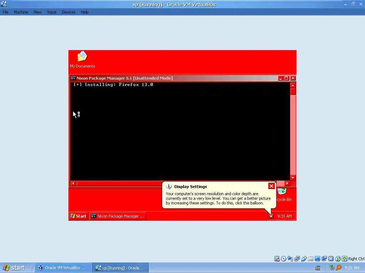365x273 pixels.
Task: Click the Recycle Bin icon on guest desktop
Action: (284, 194)
